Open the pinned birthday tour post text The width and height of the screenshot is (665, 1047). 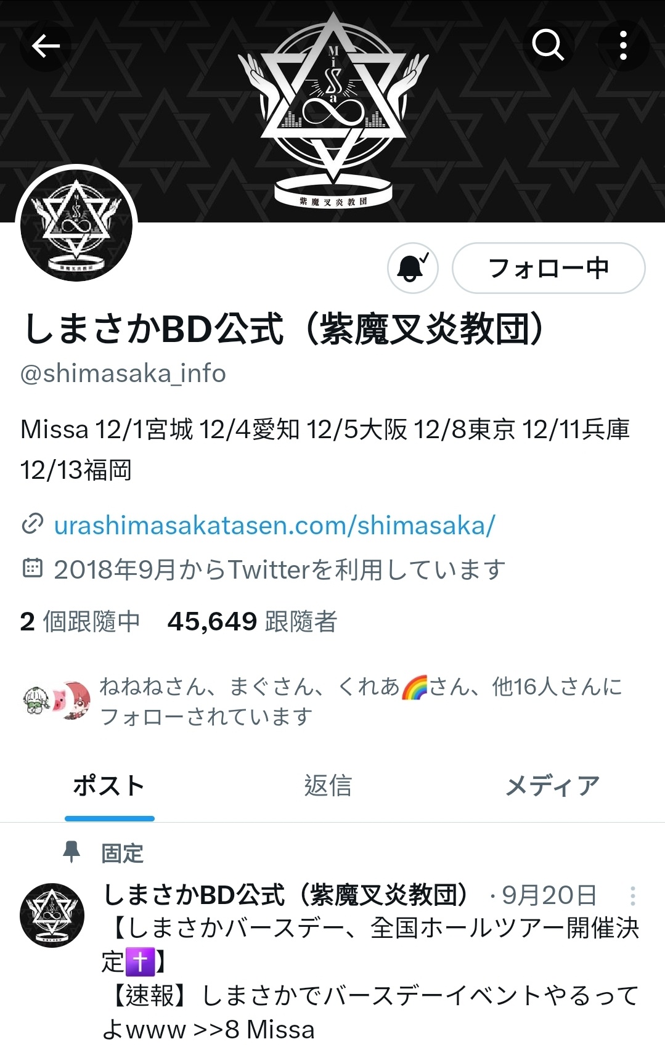[x=371, y=980]
